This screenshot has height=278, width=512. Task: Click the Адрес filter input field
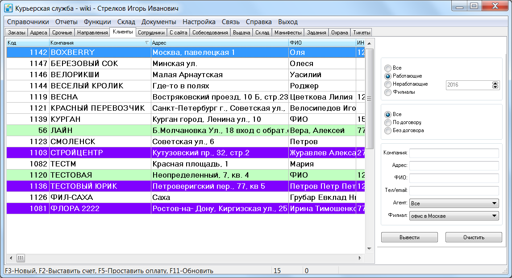point(454,165)
